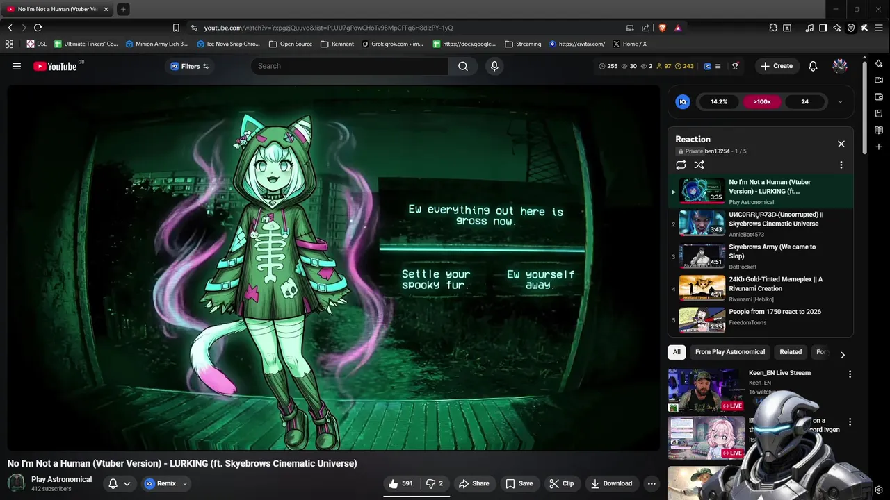The width and height of the screenshot is (890, 500).
Task: Open the Create menu
Action: tap(777, 66)
